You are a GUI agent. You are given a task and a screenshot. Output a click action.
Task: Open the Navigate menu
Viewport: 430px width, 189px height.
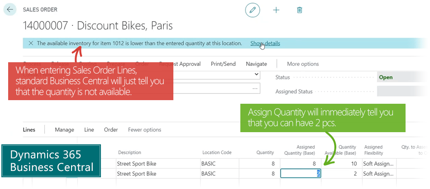click(x=256, y=64)
